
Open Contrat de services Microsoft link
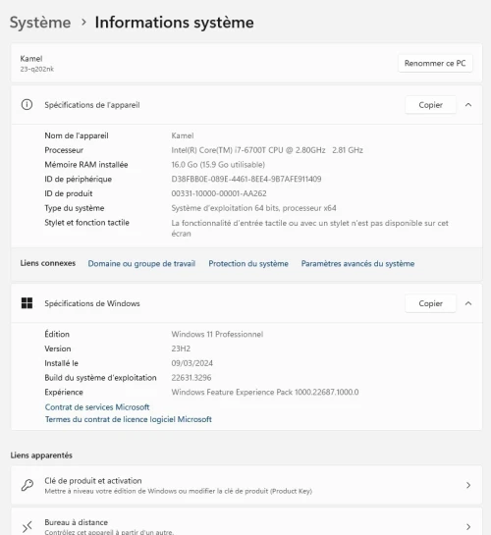coord(97,407)
